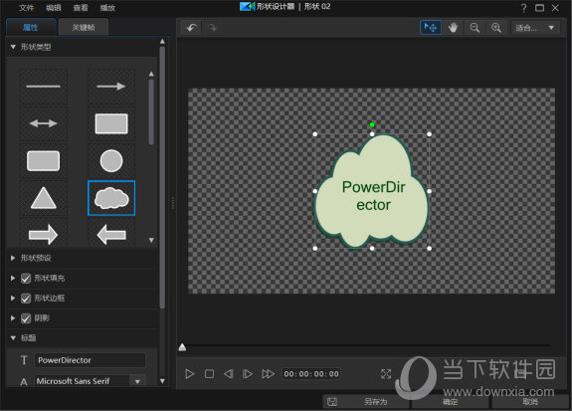Click the playhead marker on the timeline
The height and width of the screenshot is (411, 572).
[182, 347]
